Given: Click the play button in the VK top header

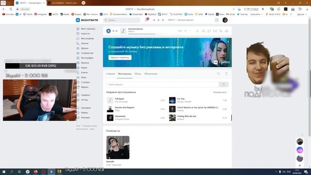Looking at the screenshot, I should point(158,20).
